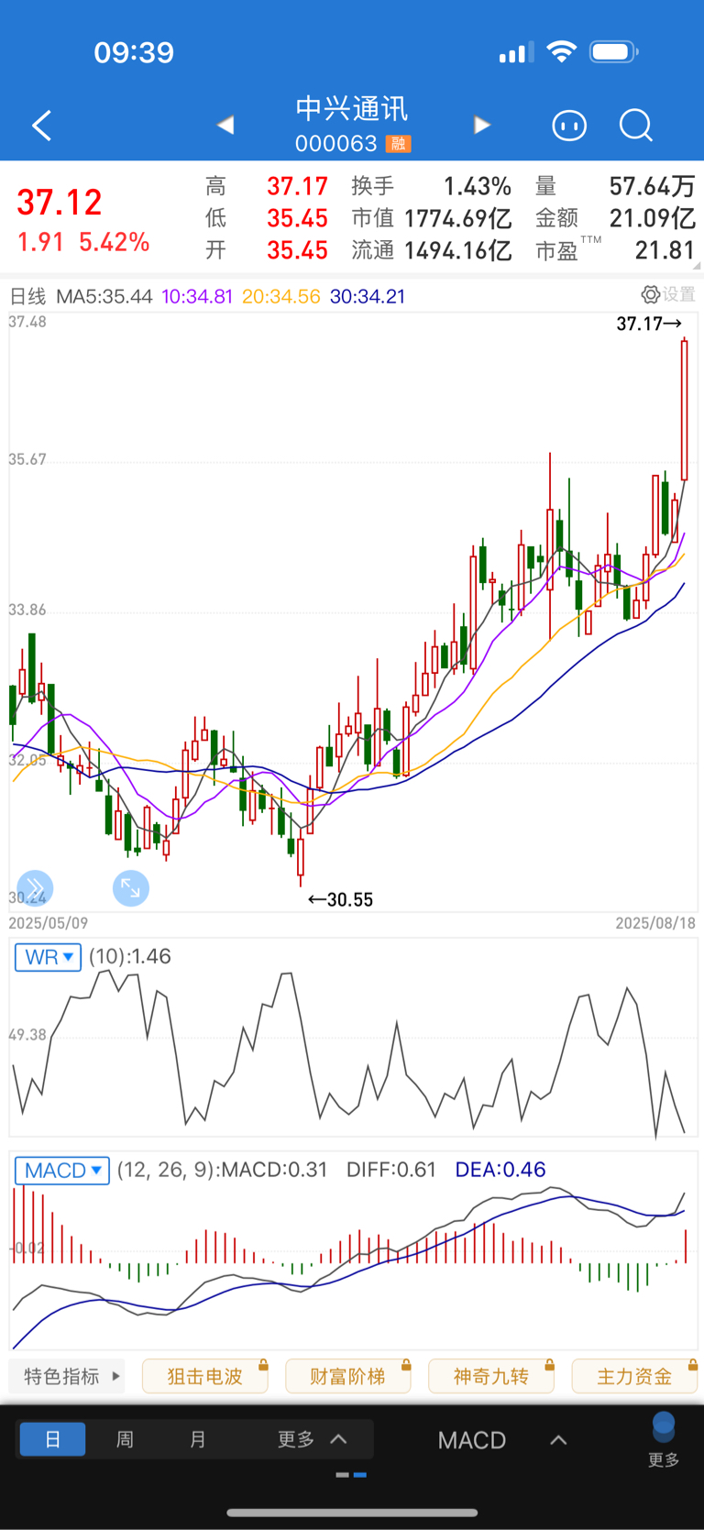Tap the fullscreen expand chart button
Screen dimensions: 704x1530
(x=131, y=888)
